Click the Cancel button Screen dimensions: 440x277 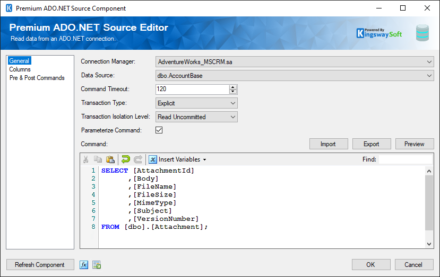pyautogui.click(x=414, y=265)
